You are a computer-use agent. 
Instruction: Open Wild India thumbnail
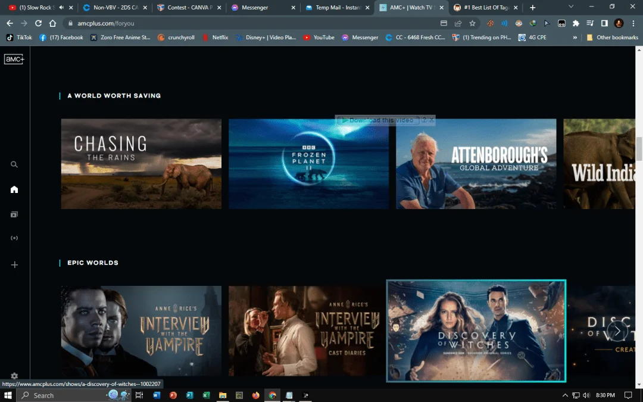pyautogui.click(x=599, y=164)
